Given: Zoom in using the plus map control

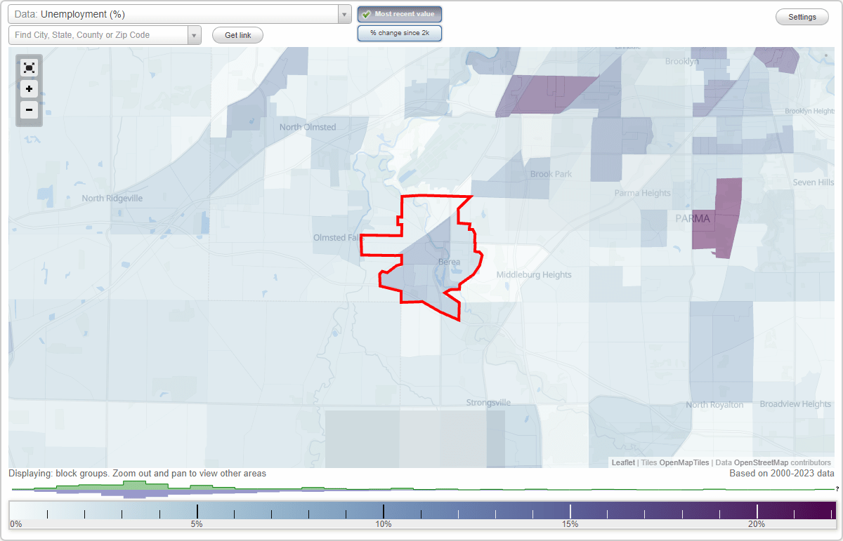Looking at the screenshot, I should pyautogui.click(x=29, y=89).
